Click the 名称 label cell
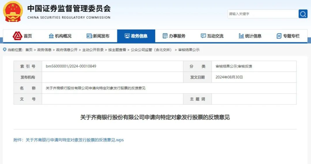 tap(28, 88)
